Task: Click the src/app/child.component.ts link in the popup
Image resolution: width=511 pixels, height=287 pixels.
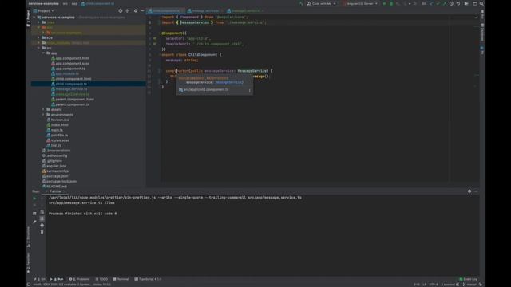Action: click(x=206, y=90)
